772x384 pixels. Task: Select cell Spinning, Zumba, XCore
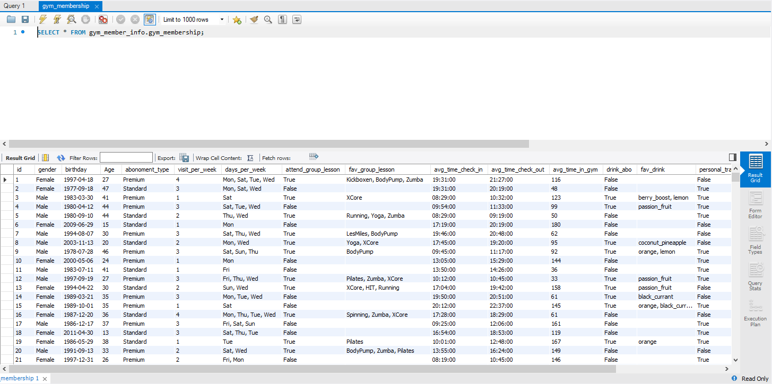387,315
